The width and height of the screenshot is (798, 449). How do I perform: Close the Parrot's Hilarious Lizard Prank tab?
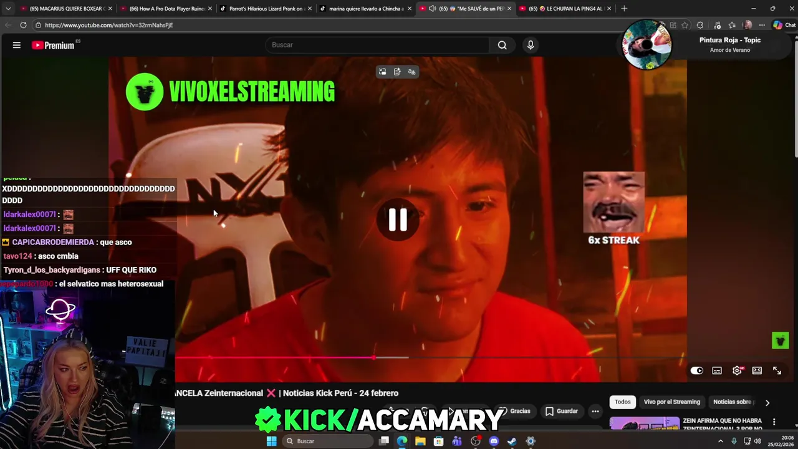pyautogui.click(x=310, y=8)
